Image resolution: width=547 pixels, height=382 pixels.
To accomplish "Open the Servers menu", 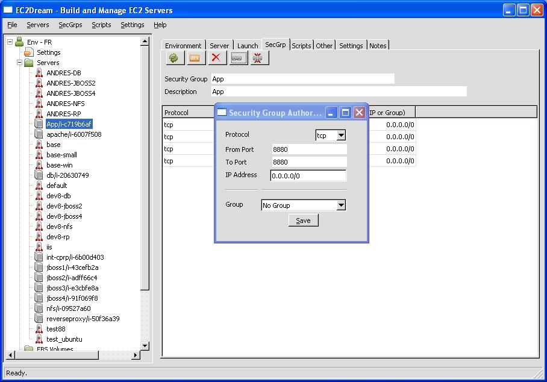I will (x=38, y=25).
